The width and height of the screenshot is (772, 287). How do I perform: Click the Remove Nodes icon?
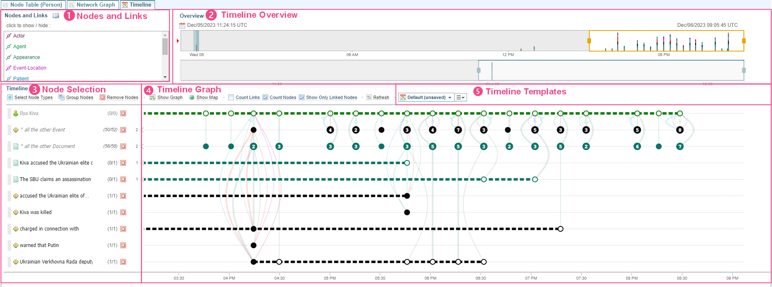102,97
